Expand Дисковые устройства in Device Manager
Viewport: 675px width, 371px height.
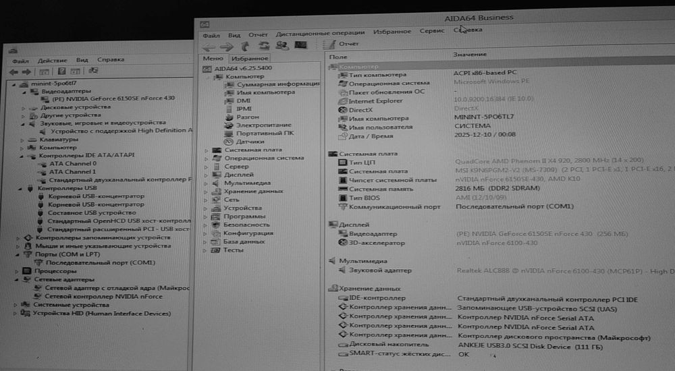pyautogui.click(x=23, y=108)
